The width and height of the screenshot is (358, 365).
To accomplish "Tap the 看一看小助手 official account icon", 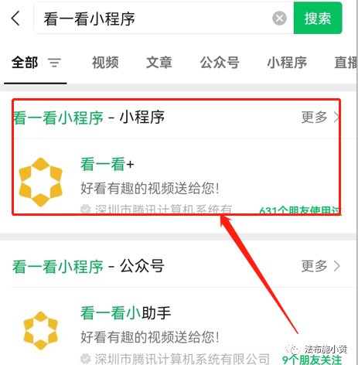I will pos(41,330).
